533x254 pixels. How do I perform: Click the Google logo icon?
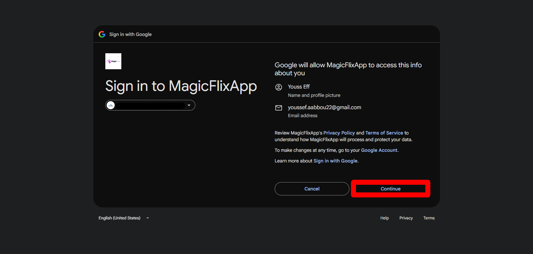point(102,34)
